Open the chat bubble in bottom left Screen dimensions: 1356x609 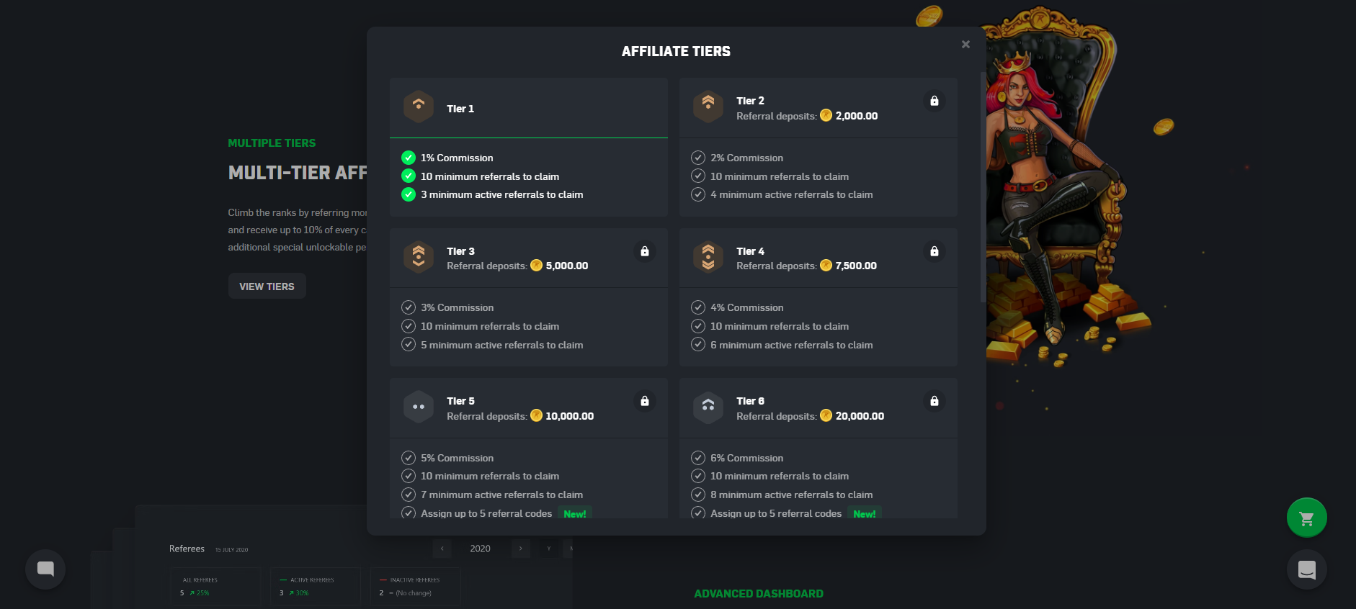click(x=45, y=569)
